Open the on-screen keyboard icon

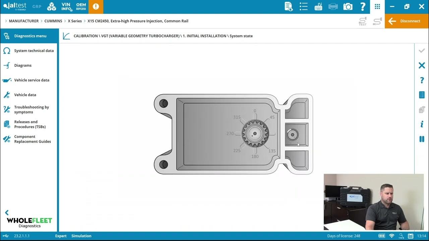pyautogui.click(x=318, y=7)
